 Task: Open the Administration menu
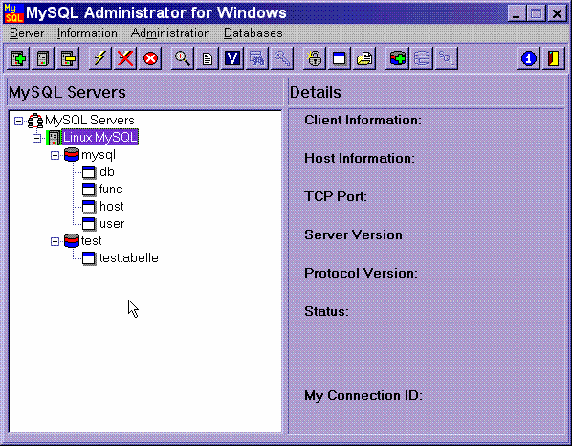170,33
